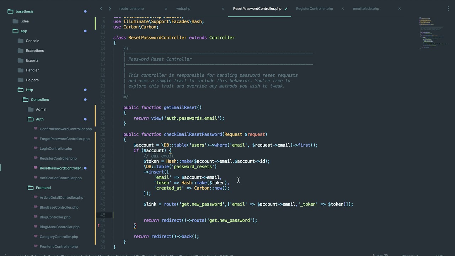Go forward with the right navigation arrow
455x256 pixels.
109,9
